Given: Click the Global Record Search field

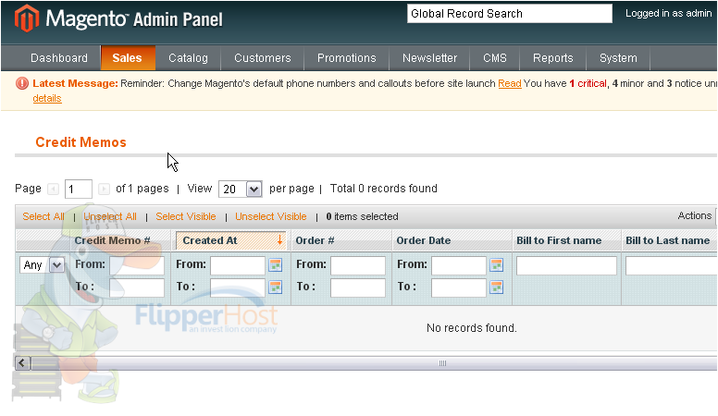Looking at the screenshot, I should (x=510, y=14).
